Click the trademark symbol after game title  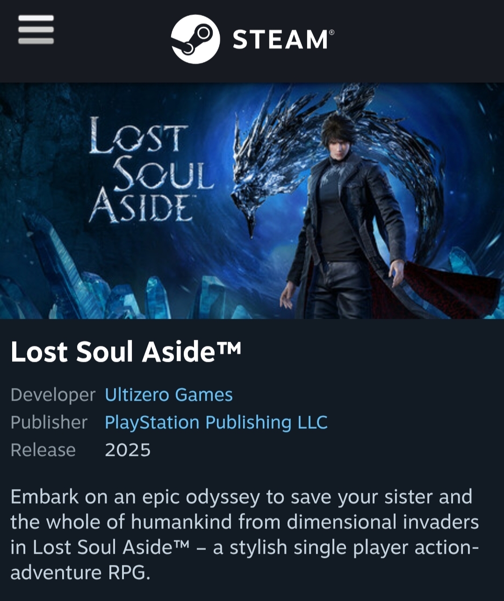pyautogui.click(x=229, y=347)
